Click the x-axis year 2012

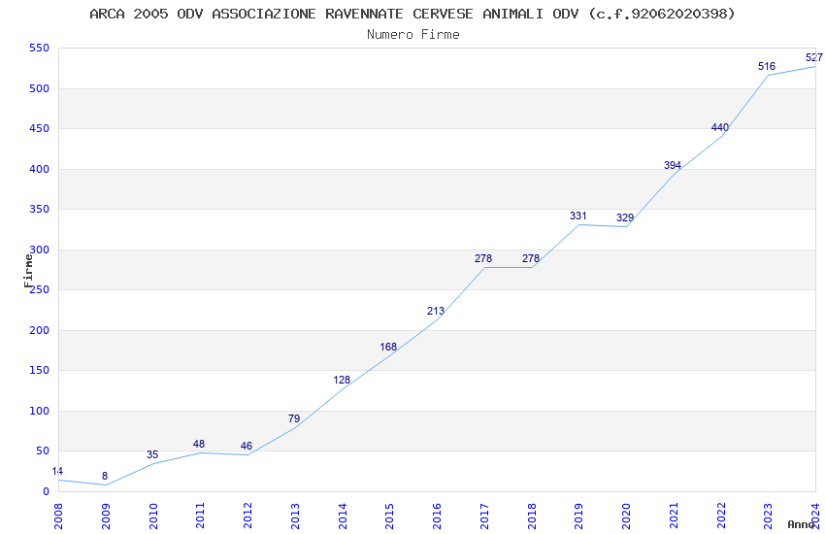247,516
